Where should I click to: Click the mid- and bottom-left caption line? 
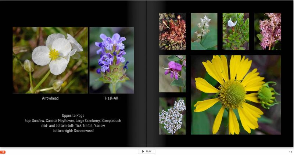click(x=73, y=126)
